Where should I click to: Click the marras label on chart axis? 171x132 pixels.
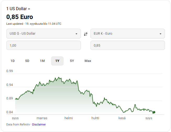42,118
